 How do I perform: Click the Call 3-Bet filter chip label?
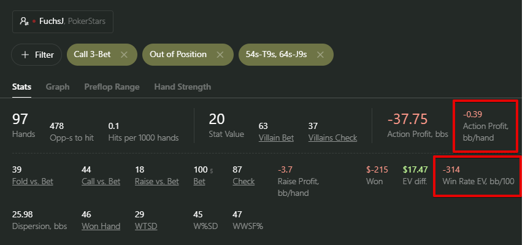point(92,54)
